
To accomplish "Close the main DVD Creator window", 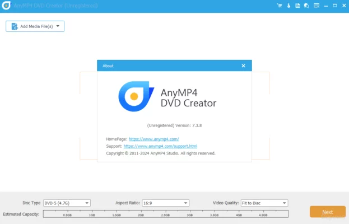I will (344, 6).
